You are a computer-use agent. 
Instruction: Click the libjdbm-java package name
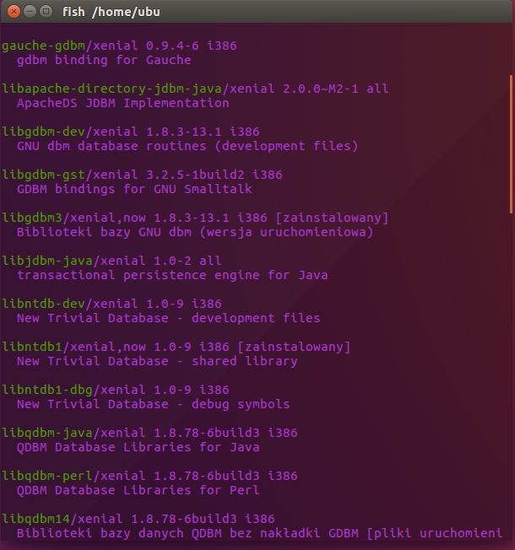44,261
